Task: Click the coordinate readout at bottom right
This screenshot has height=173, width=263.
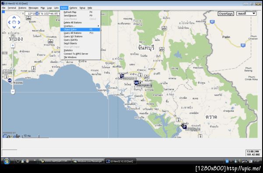Action: pyautogui.click(x=253, y=153)
